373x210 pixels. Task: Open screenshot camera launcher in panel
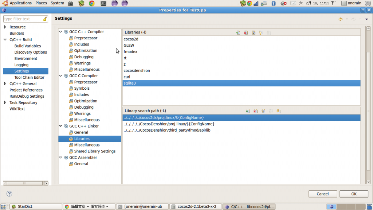coord(70,3)
